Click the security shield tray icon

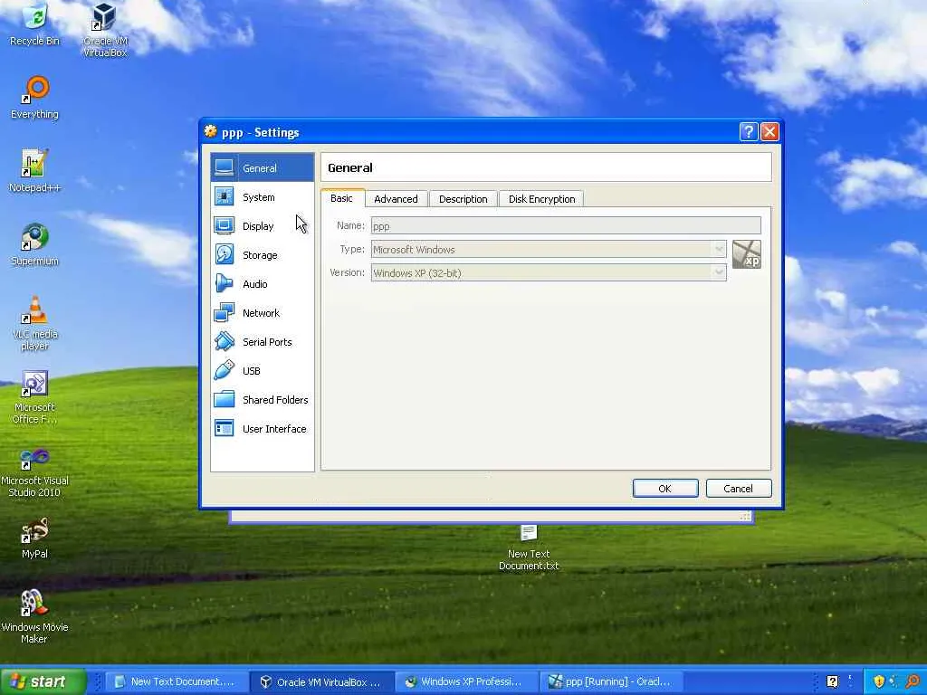pyautogui.click(x=879, y=681)
